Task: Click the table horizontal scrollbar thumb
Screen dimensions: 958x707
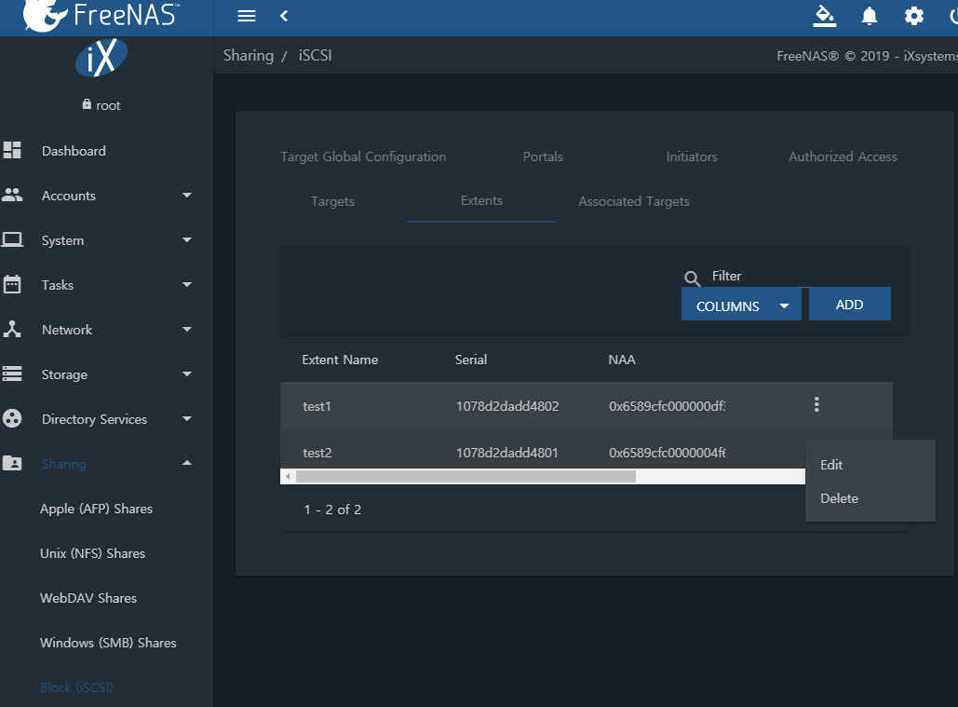Action: coord(466,477)
